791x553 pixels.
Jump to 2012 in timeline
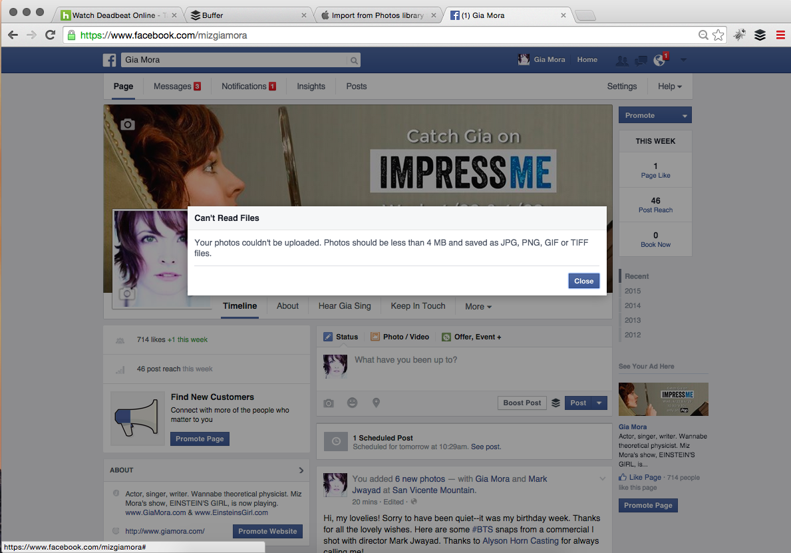point(633,335)
